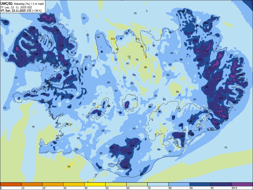Click the legend tick label '0'
The width and height of the screenshot is (253, 190).
click(x=1, y=188)
